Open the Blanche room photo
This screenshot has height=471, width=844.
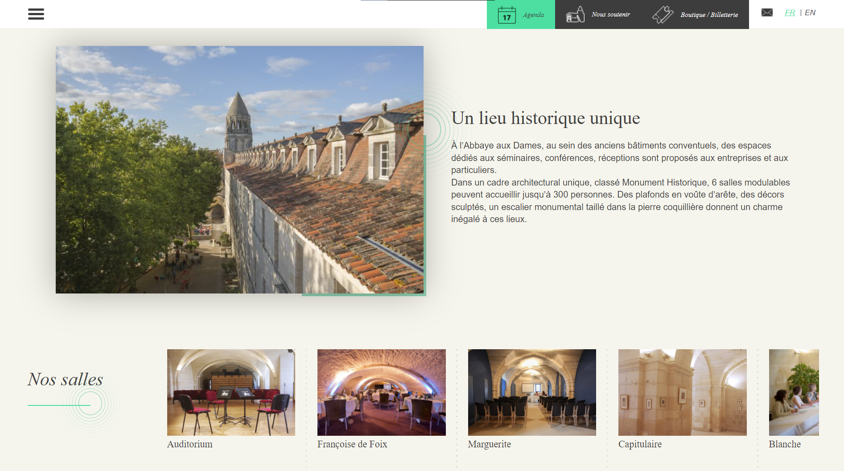[794, 392]
